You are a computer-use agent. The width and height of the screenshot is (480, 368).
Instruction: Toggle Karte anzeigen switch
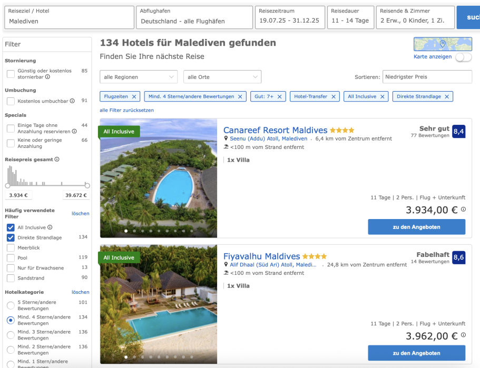(x=464, y=57)
